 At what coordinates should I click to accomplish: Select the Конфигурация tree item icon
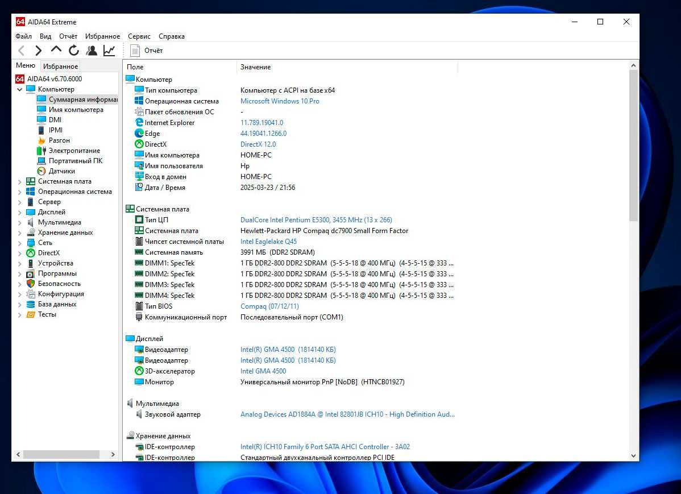pyautogui.click(x=30, y=294)
